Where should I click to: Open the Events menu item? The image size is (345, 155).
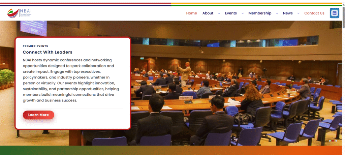[x=231, y=13]
